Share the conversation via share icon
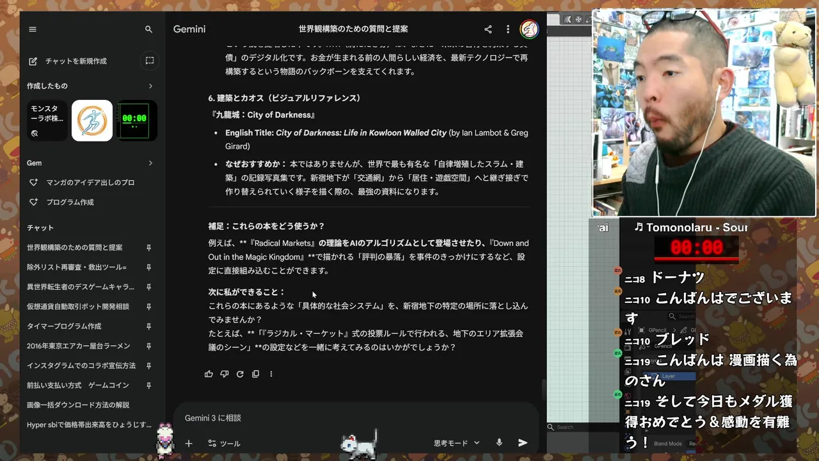This screenshot has width=819, height=461. pyautogui.click(x=488, y=29)
